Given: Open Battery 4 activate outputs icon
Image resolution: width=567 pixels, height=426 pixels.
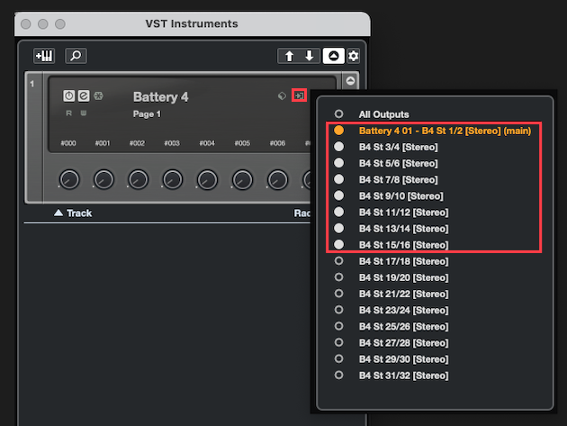Looking at the screenshot, I should click(x=299, y=95).
